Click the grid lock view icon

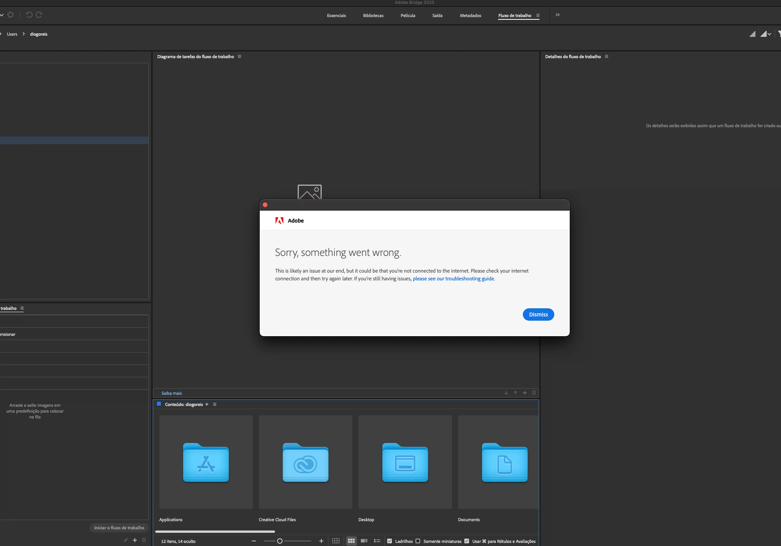click(x=336, y=541)
